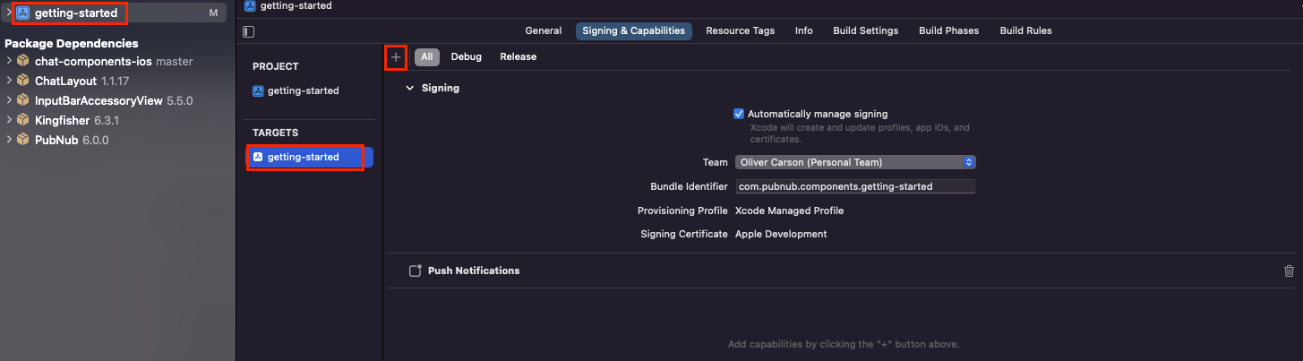Click the Bundle Identifier text field
This screenshot has height=361, width=1303.
pyautogui.click(x=854, y=186)
